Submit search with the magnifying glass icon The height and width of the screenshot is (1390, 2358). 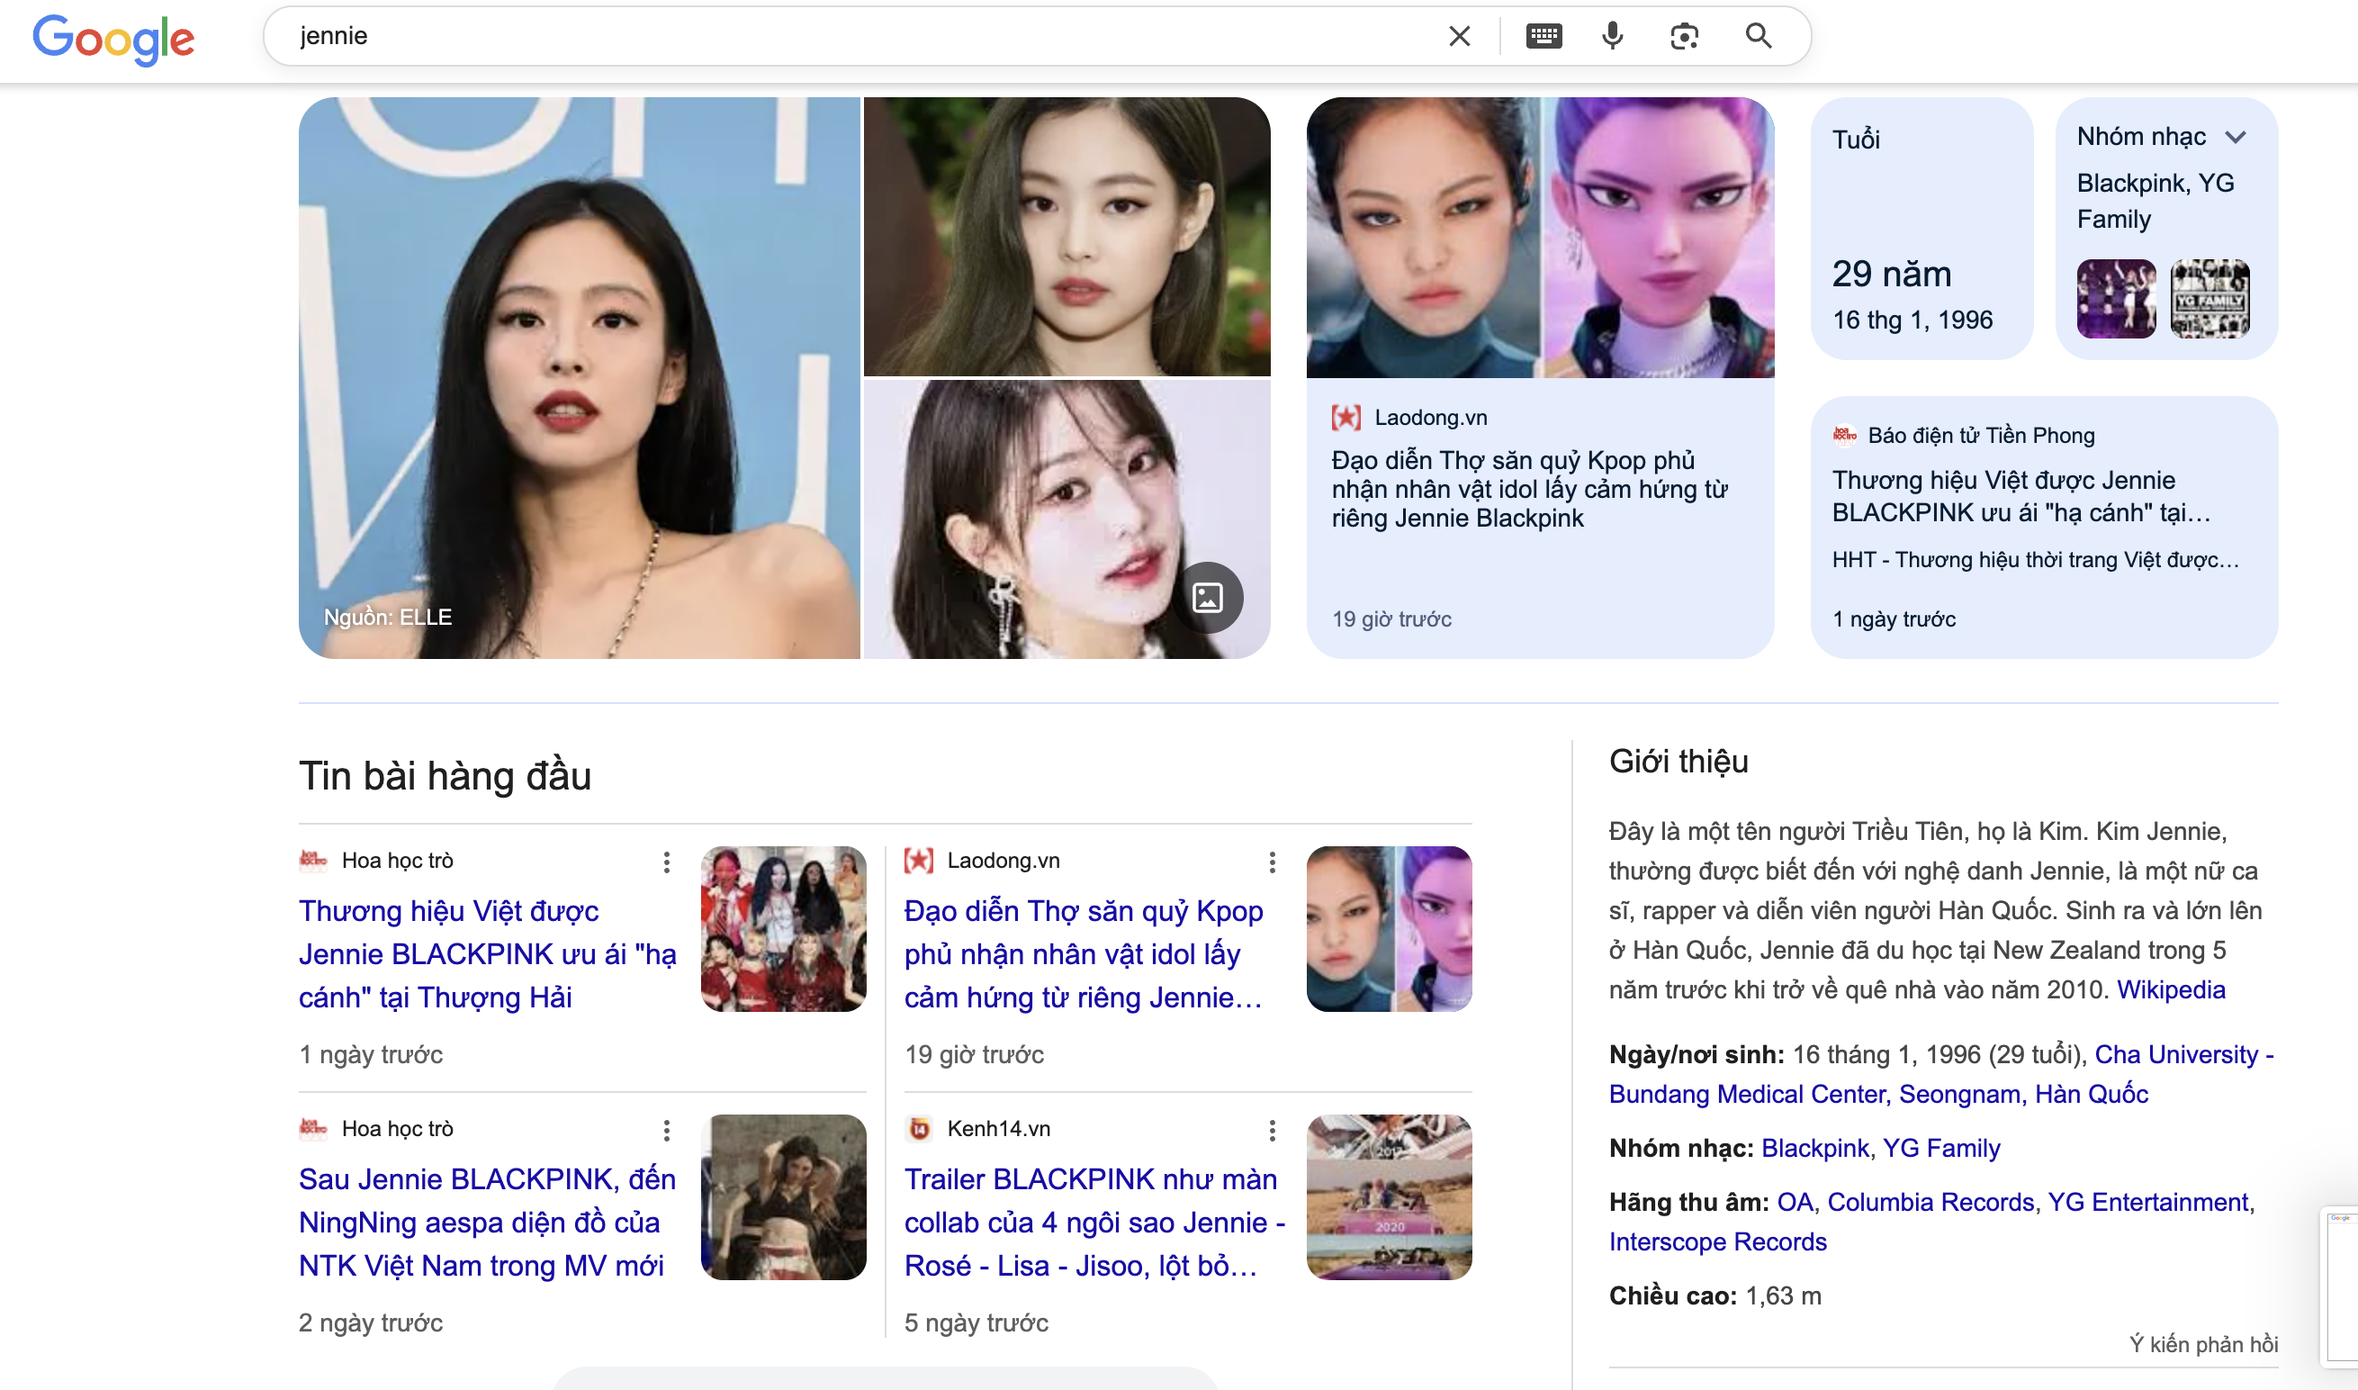(x=1758, y=37)
